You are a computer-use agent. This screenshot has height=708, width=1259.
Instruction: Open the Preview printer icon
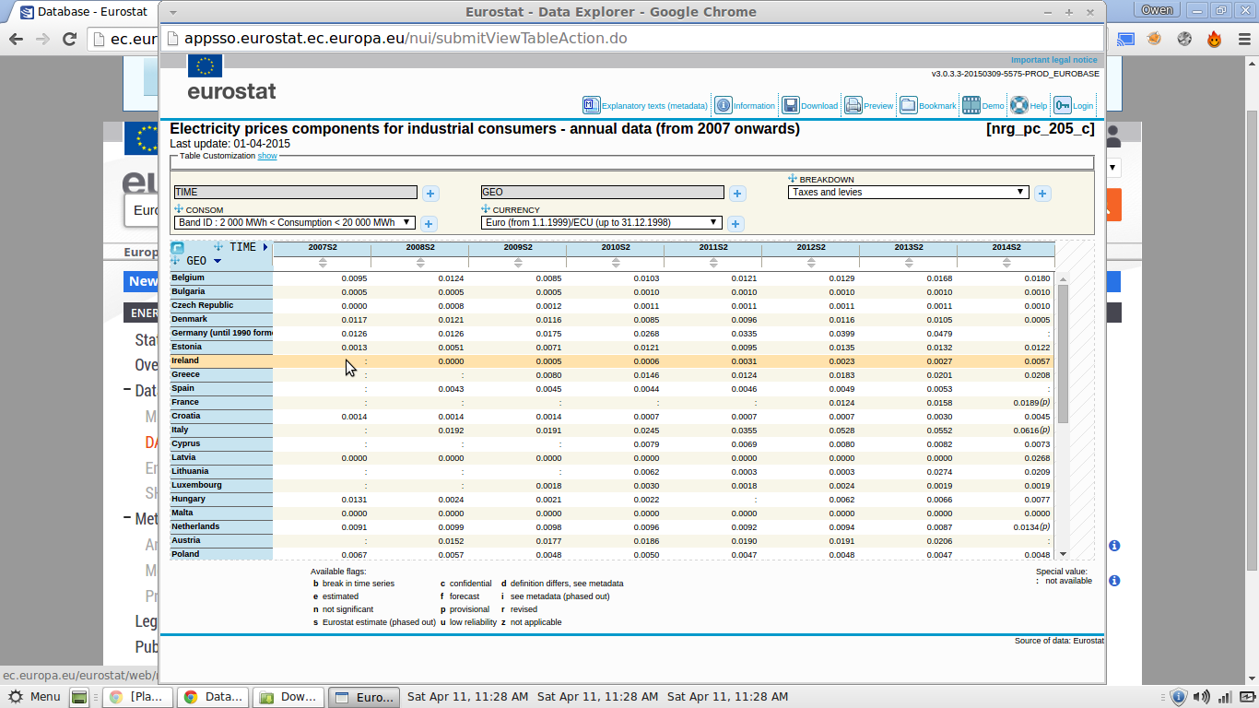(x=853, y=105)
